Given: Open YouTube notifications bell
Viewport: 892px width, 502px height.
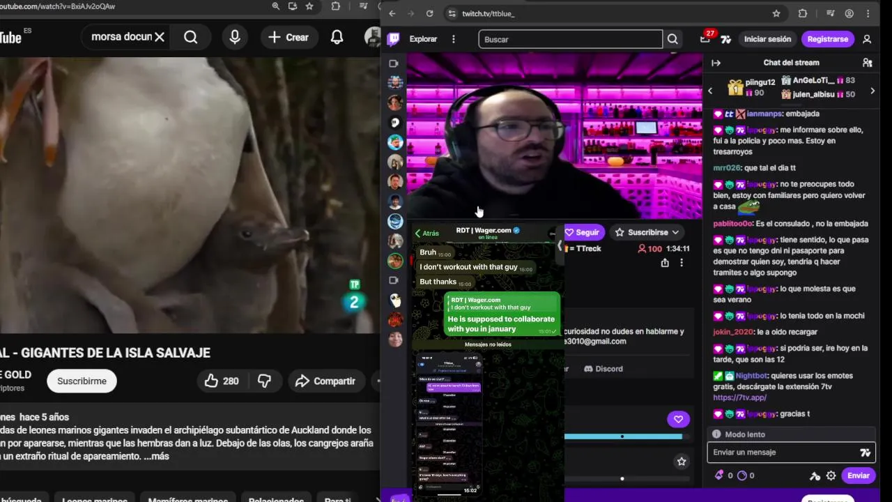Looking at the screenshot, I should coord(337,37).
